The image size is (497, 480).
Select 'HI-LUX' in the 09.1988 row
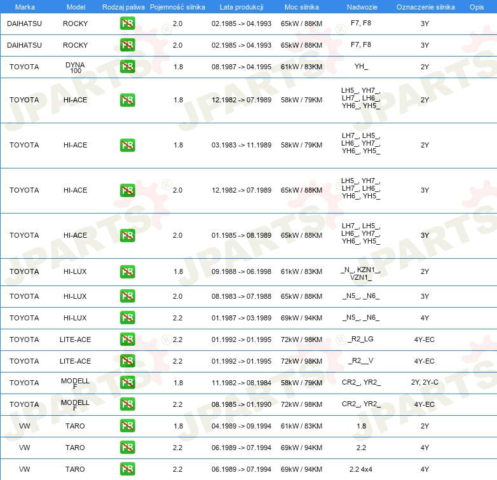[x=75, y=271]
